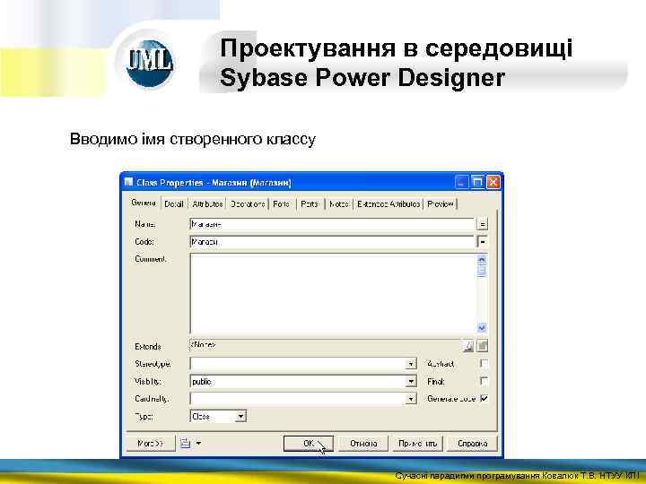
Task: Click the select-parent-class icon beside Extends
Action: [x=468, y=346]
